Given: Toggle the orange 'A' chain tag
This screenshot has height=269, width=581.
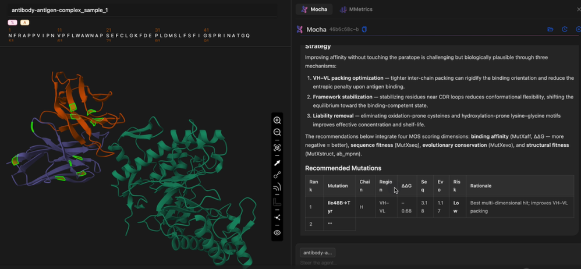Looking at the screenshot, I should 25,23.
